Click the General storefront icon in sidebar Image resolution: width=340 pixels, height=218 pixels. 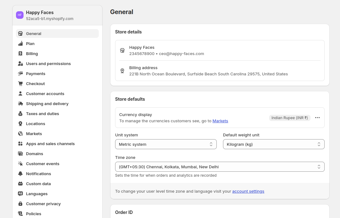coord(20,33)
